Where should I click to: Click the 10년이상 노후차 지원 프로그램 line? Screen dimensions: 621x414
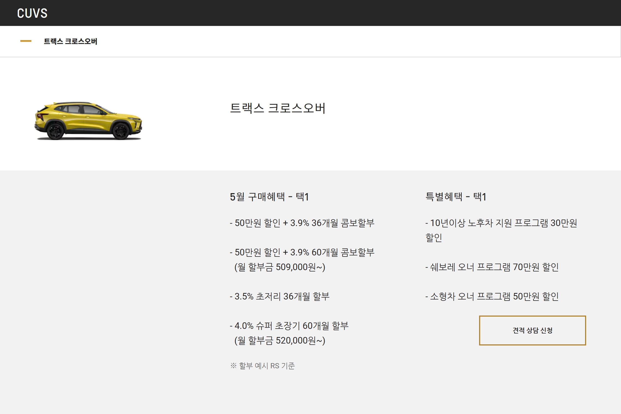point(501,223)
